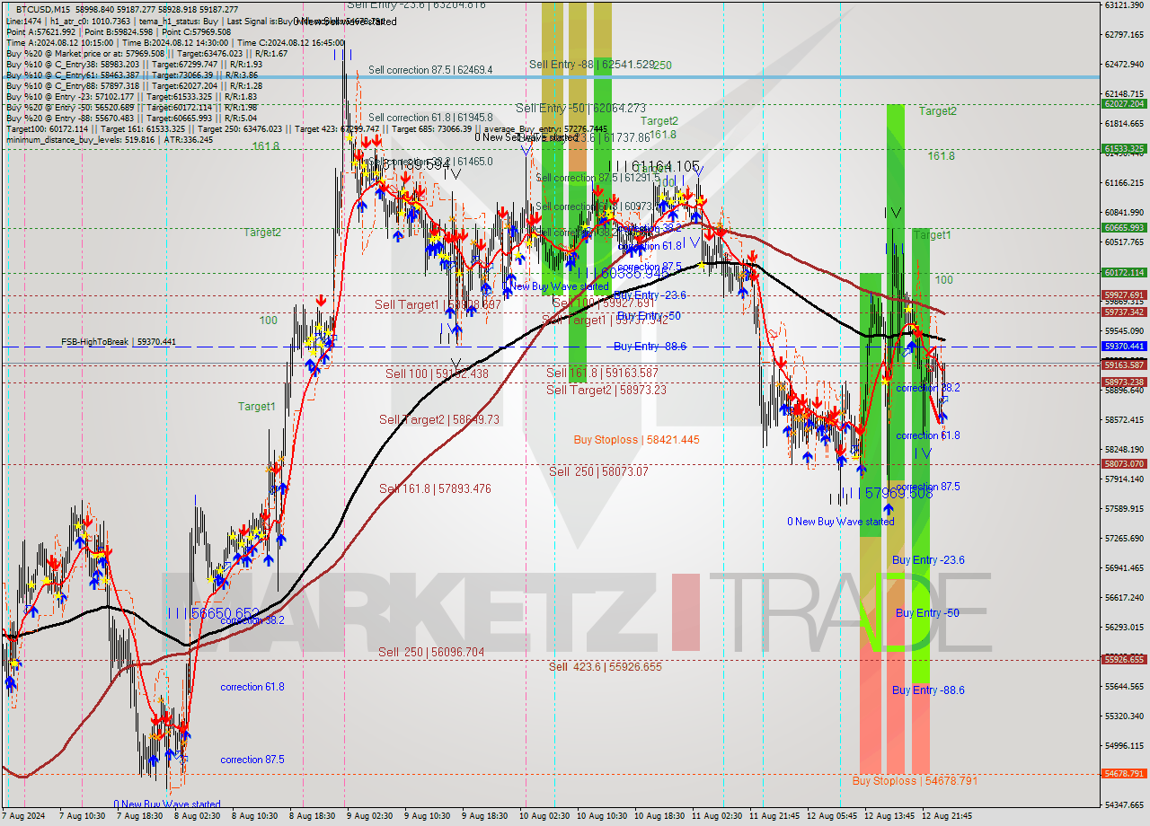
Task: Click the 'Sell correction 61.8 | 61945.8' label
Action: [430, 118]
